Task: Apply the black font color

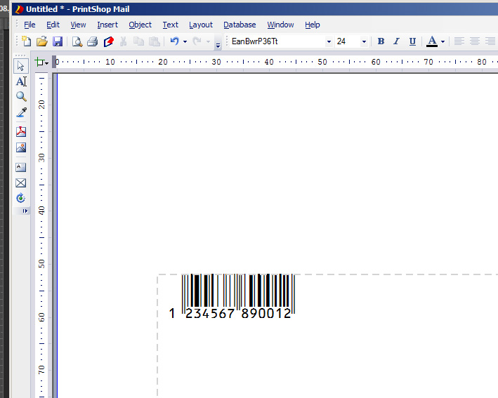Action: tap(431, 41)
